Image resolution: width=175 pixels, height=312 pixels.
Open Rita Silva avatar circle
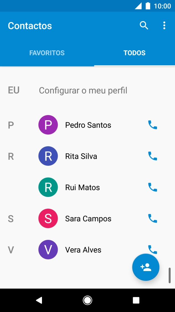(x=48, y=156)
